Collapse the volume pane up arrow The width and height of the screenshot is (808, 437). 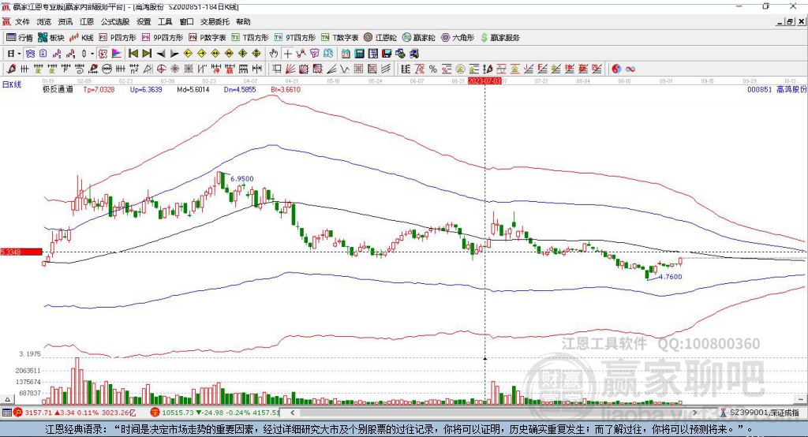(7, 399)
